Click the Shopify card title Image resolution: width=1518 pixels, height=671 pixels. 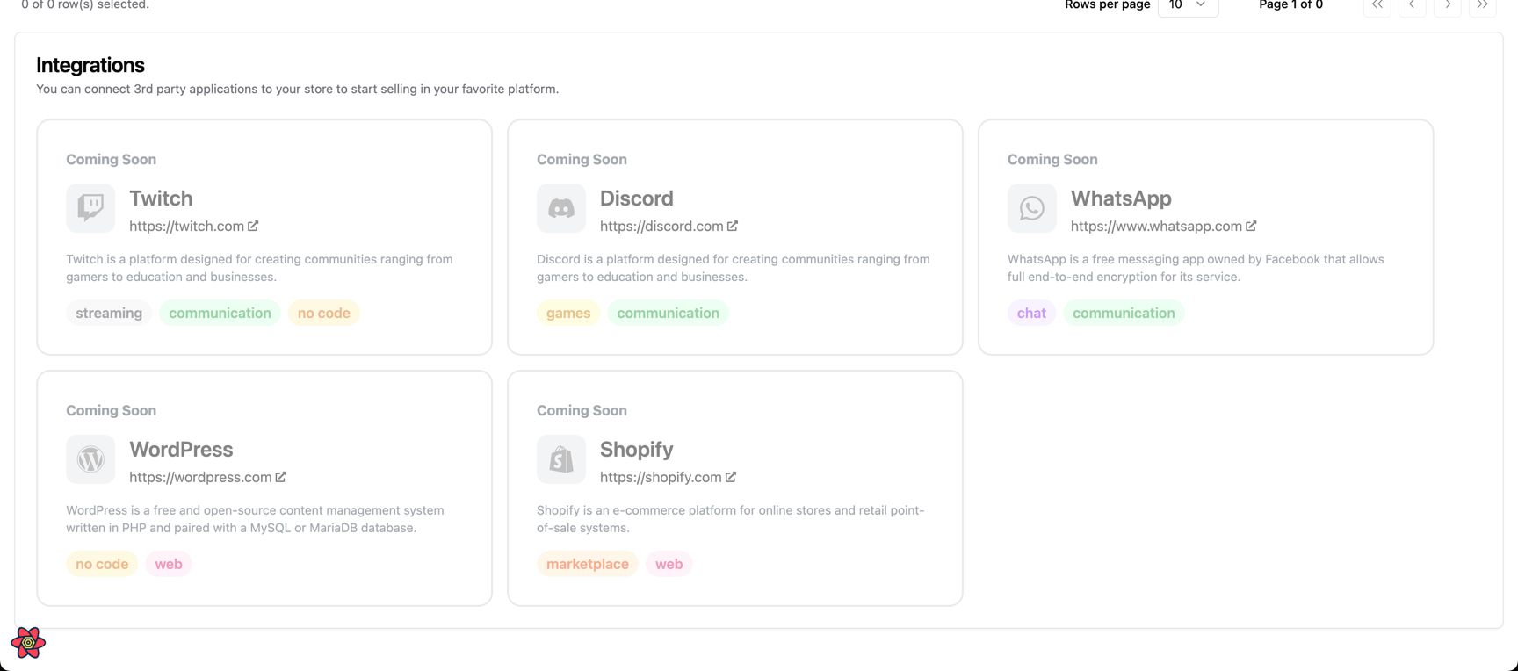[x=637, y=450]
